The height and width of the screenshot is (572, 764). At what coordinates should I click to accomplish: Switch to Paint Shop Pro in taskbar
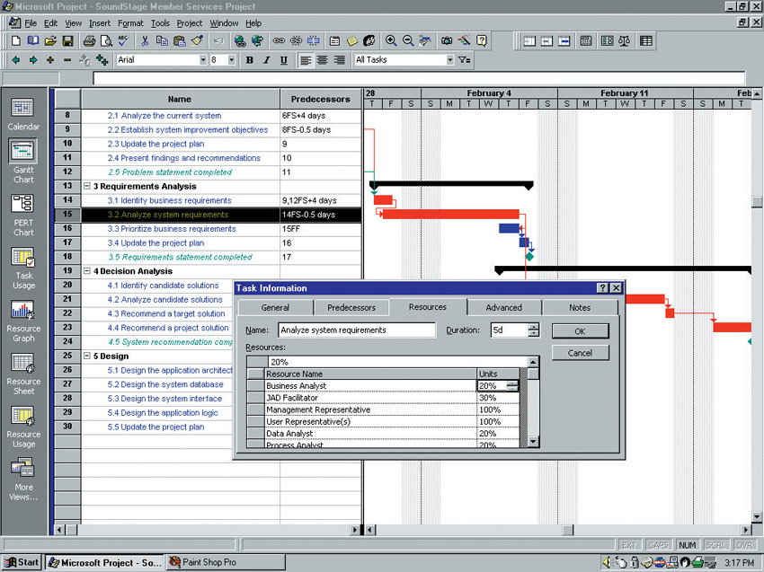(225, 563)
